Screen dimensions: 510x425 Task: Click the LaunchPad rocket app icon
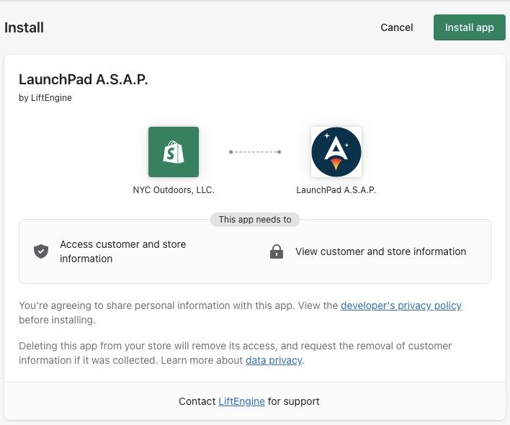[336, 152]
